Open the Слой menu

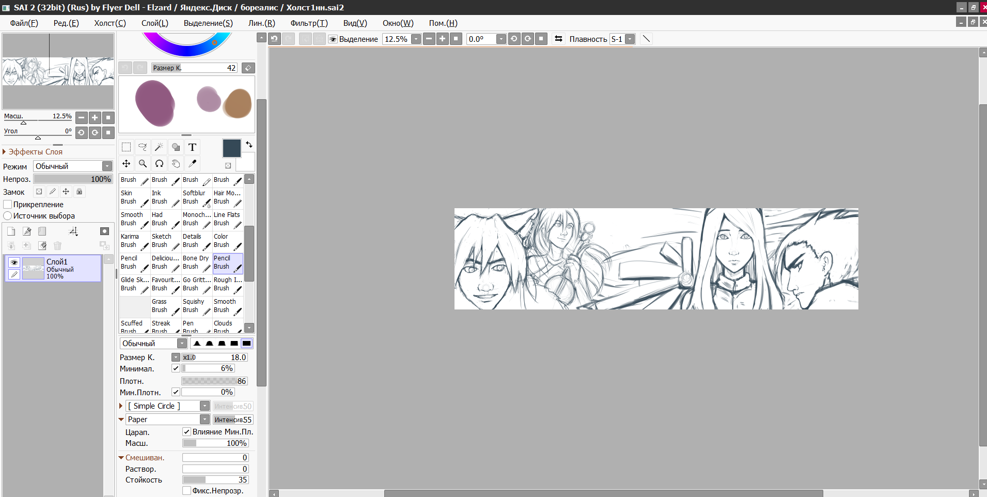(x=154, y=23)
